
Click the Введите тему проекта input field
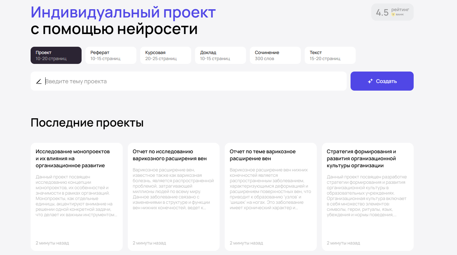click(159, 81)
